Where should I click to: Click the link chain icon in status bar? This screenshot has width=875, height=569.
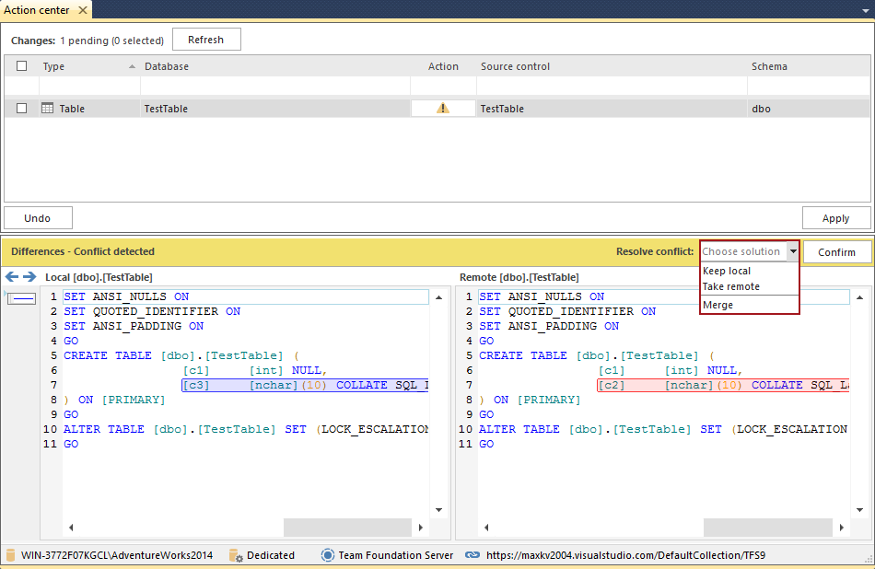pyautogui.click(x=472, y=555)
